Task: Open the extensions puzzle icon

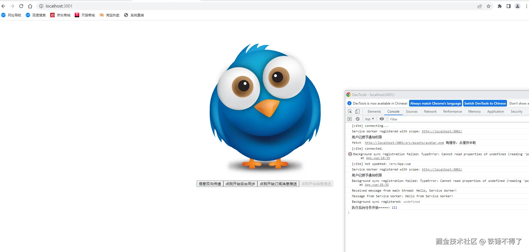Action: pyautogui.click(x=500, y=6)
